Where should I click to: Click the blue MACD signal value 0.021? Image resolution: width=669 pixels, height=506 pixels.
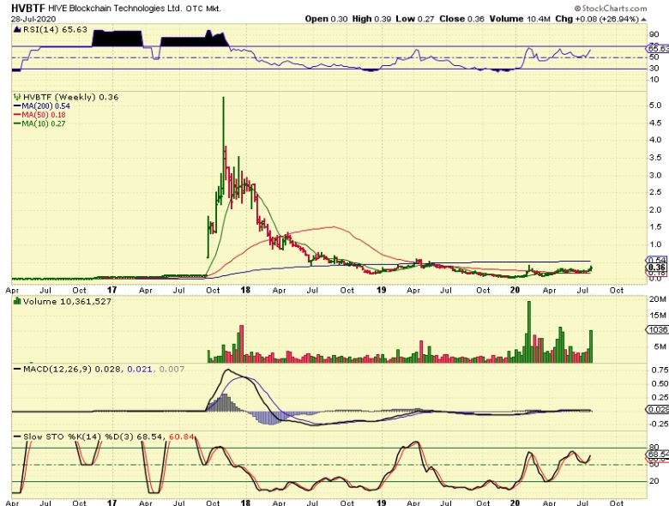click(140, 369)
